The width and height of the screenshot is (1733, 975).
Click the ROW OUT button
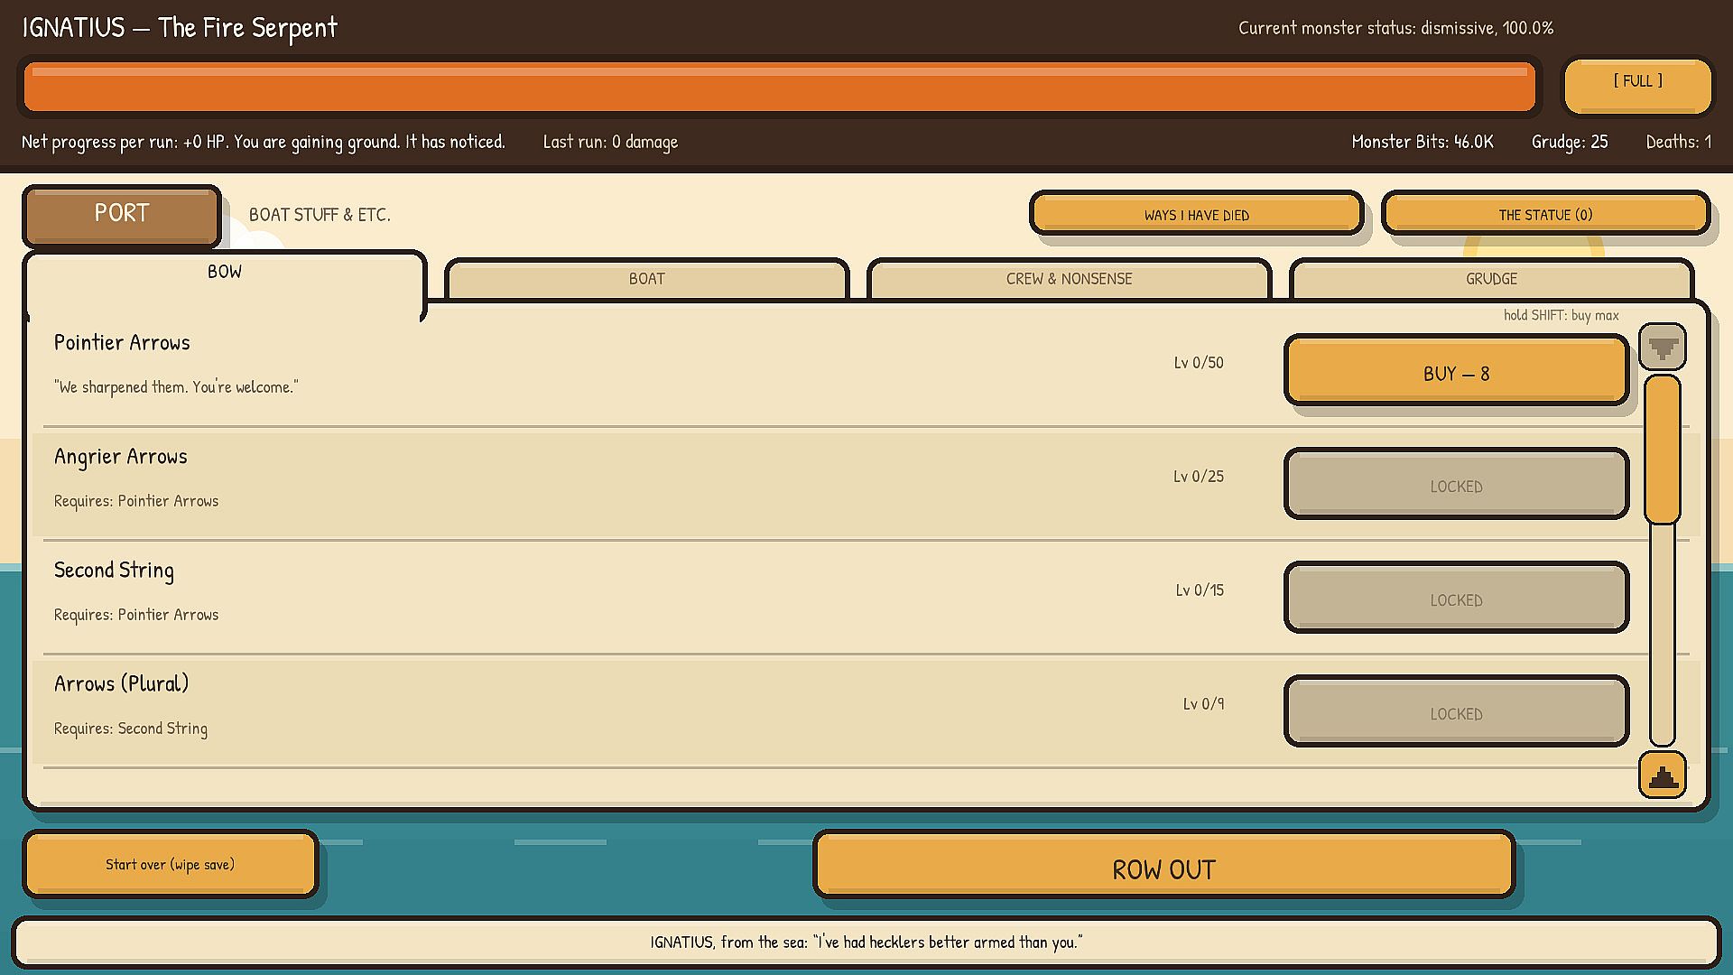pos(1163,865)
